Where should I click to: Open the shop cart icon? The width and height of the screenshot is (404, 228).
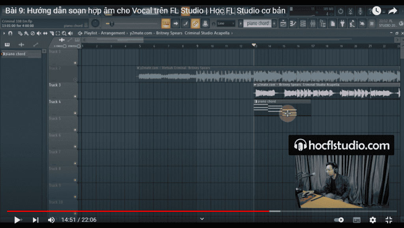point(372,24)
